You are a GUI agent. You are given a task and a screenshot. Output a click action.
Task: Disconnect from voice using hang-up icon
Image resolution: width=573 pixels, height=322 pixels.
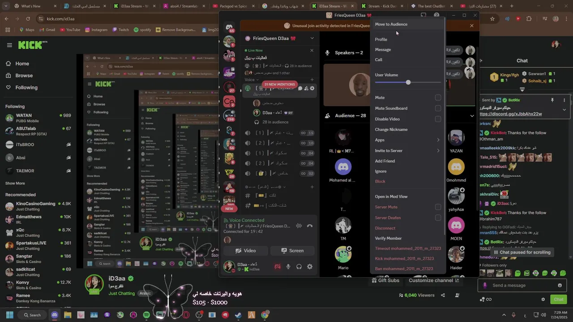pyautogui.click(x=309, y=226)
